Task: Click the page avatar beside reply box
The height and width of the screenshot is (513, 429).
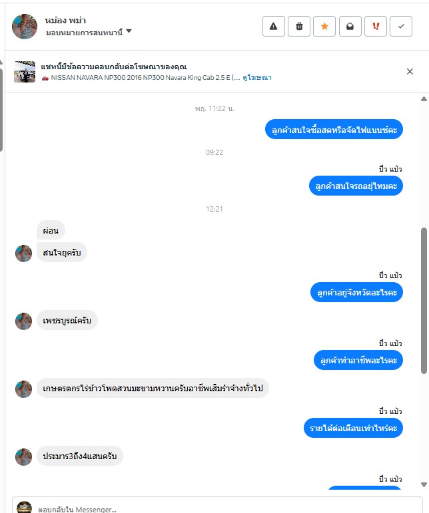Action: click(x=24, y=507)
